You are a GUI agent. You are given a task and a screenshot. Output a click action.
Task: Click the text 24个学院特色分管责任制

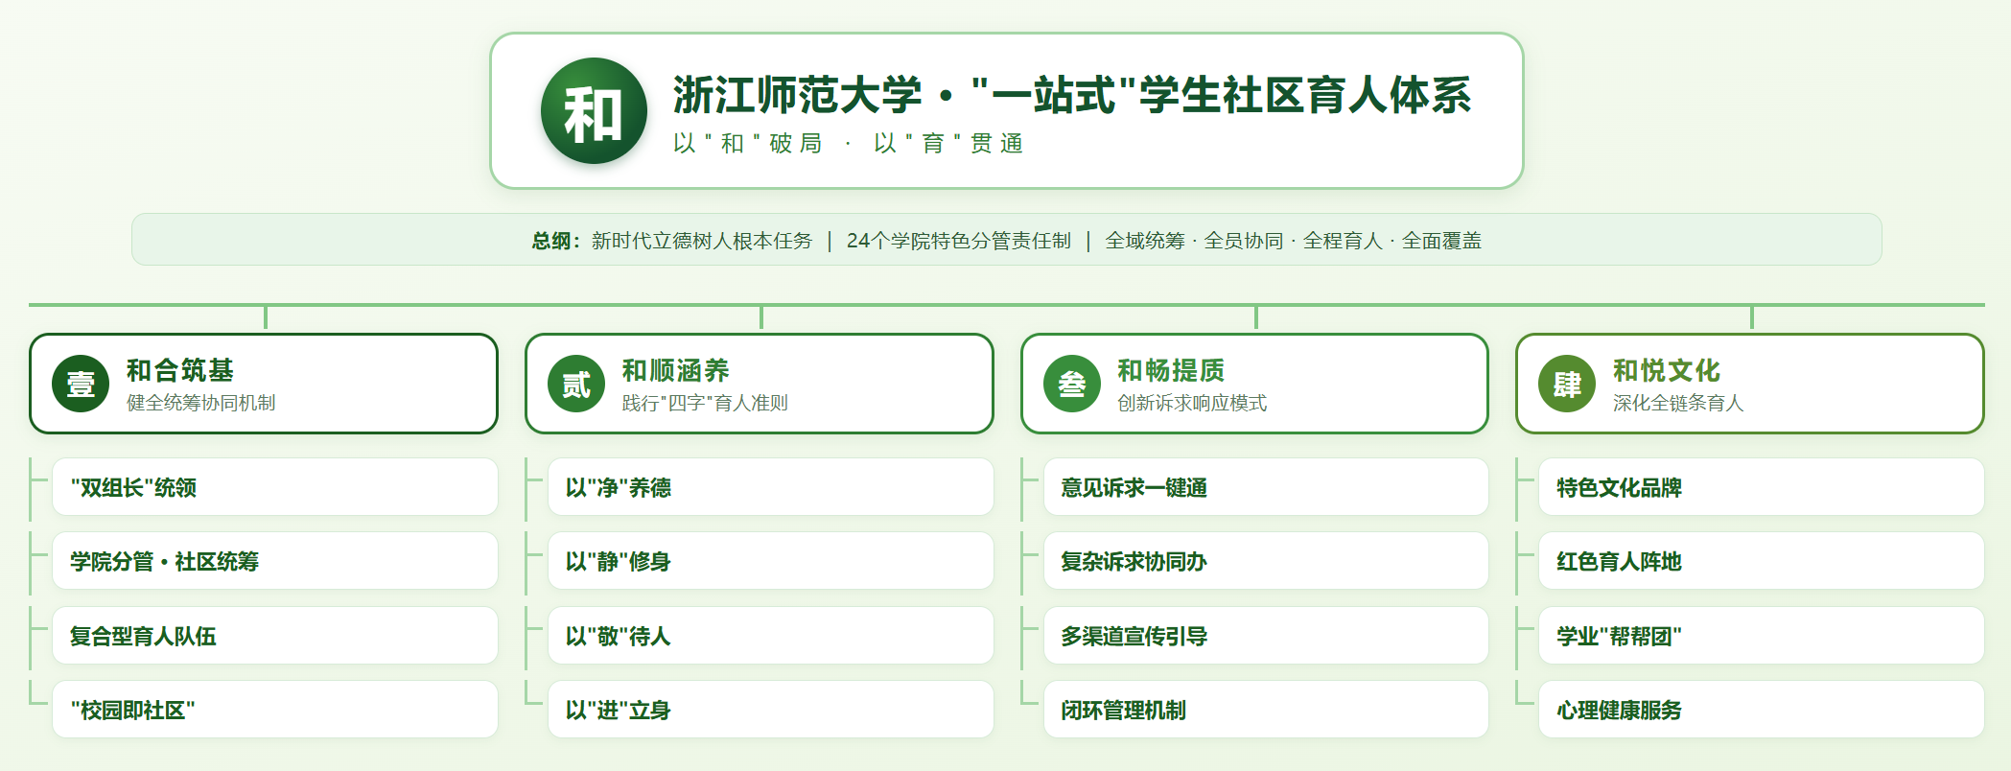coord(959,241)
